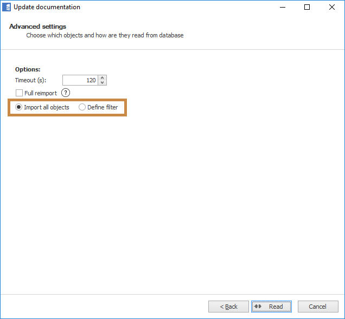Click the application icon in title bar
Image resolution: width=345 pixels, height=319 pixels.
[x=7, y=7]
